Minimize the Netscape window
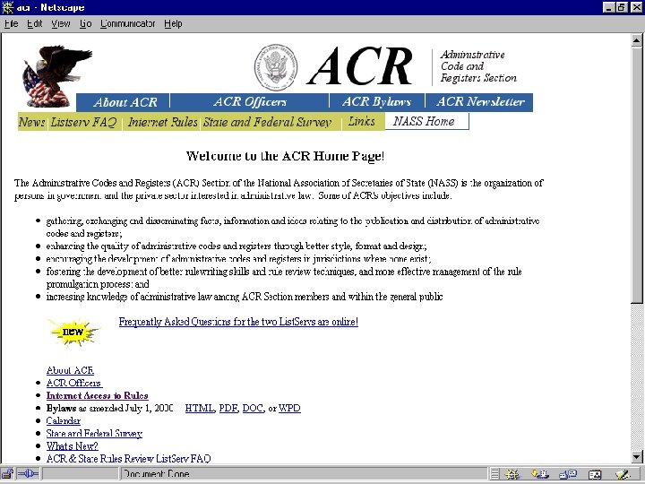The width and height of the screenshot is (645, 484). 609,7
